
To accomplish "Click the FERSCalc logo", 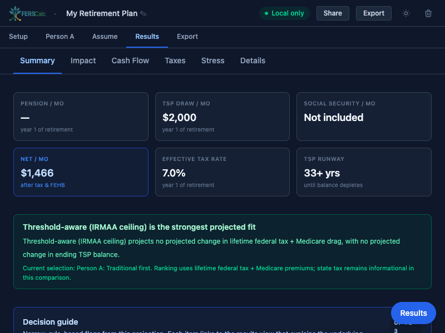I will pyautogui.click(x=27, y=13).
